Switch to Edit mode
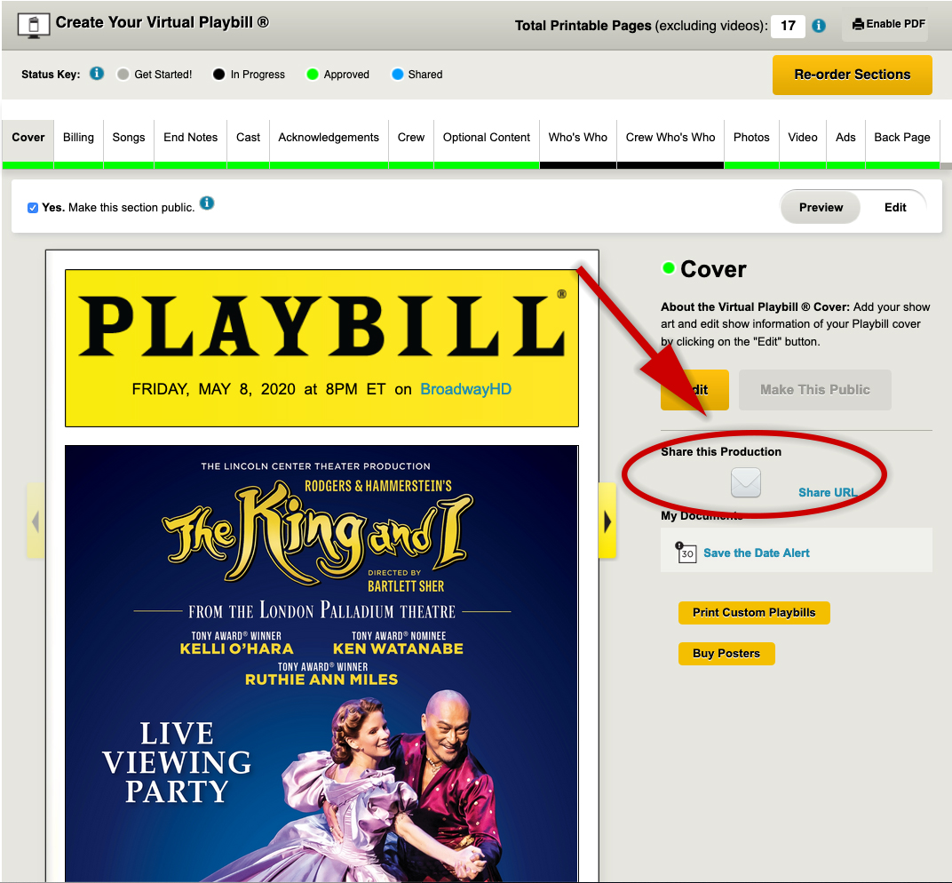 point(894,207)
